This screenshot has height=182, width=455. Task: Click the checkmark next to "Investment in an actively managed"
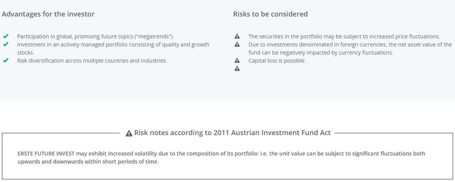pos(5,45)
